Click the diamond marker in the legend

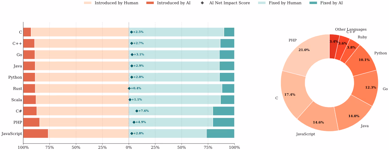point(210,3)
